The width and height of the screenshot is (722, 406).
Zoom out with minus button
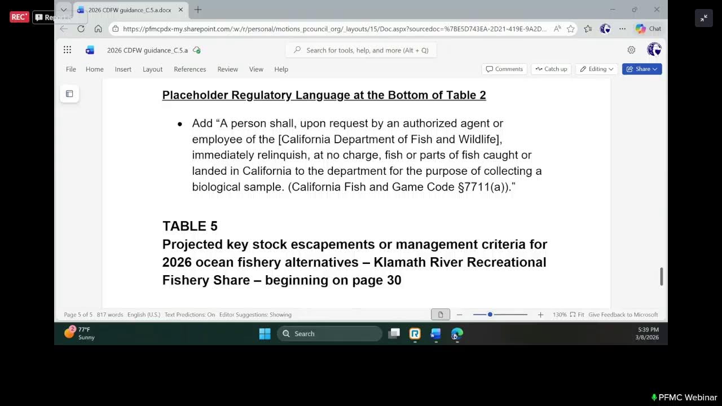pos(460,315)
